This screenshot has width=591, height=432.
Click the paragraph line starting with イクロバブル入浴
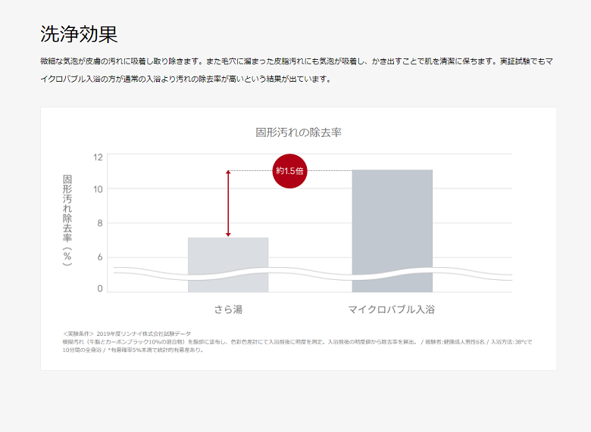point(186,79)
